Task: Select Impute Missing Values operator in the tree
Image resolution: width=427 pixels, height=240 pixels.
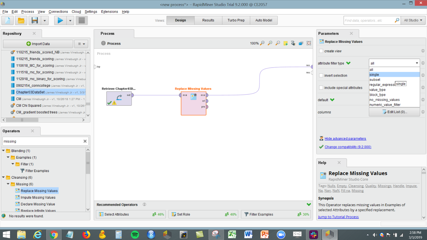Action: (38, 197)
